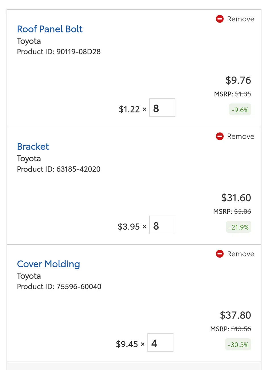Focus quantity field for Cover Molding
Viewport: 268px width, 370px height.
point(160,342)
